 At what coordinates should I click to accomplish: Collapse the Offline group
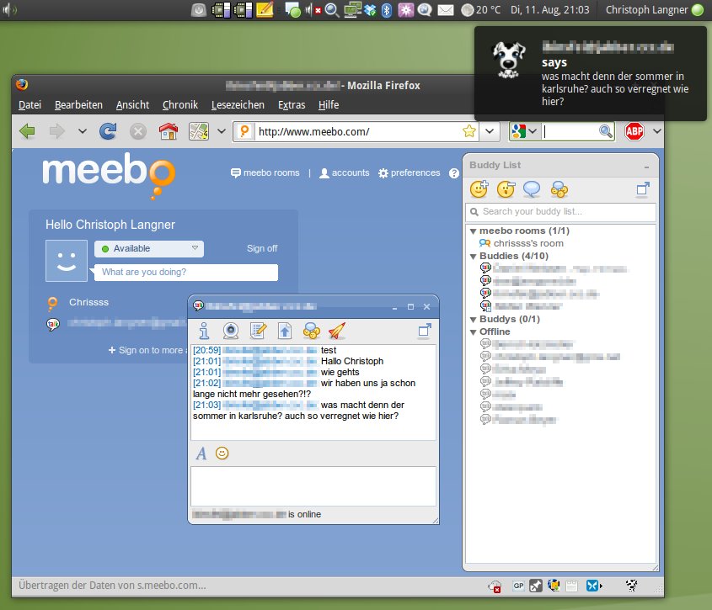474,332
